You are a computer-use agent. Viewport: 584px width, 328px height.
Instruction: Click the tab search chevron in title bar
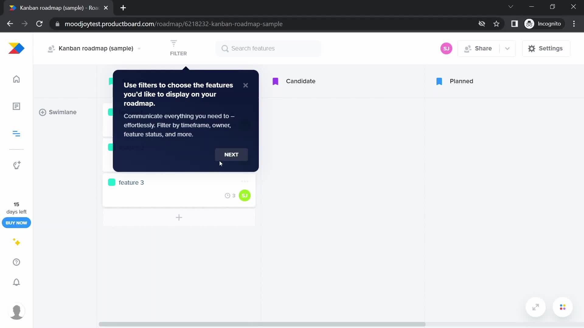pyautogui.click(x=511, y=7)
